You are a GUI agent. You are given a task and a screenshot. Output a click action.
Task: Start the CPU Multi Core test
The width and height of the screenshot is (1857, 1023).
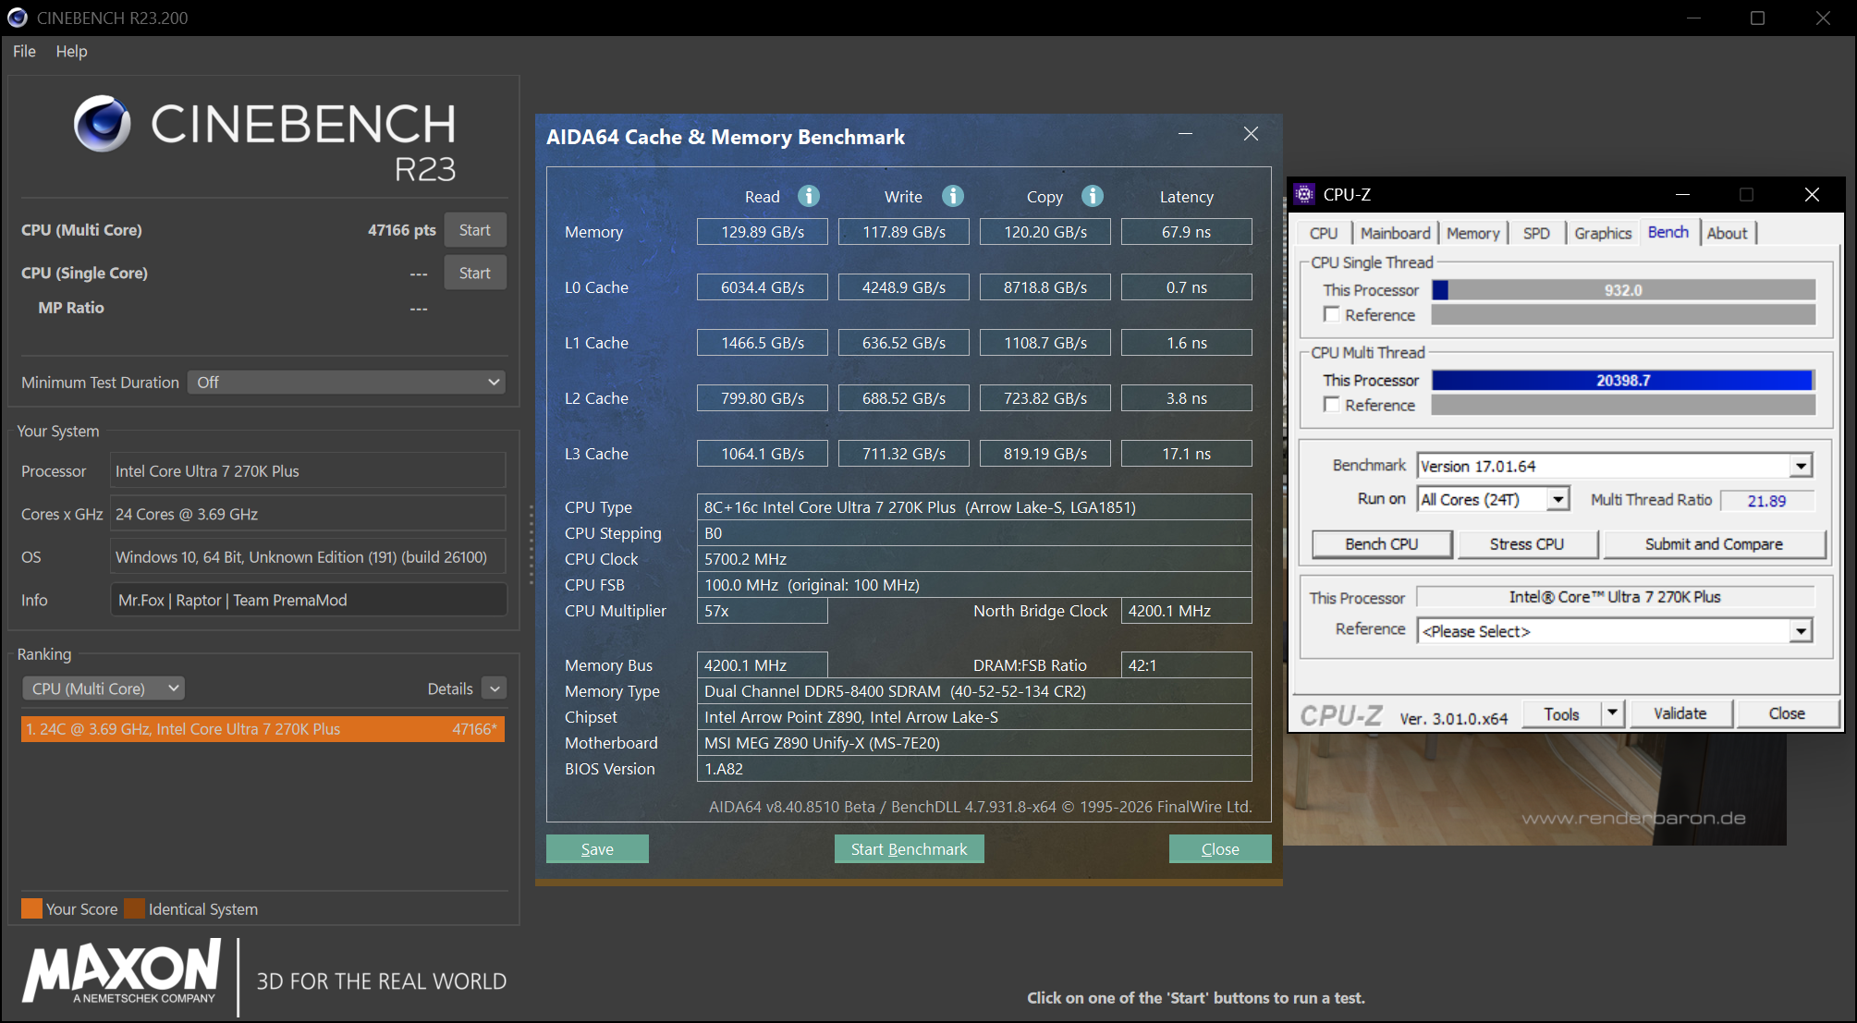475,230
